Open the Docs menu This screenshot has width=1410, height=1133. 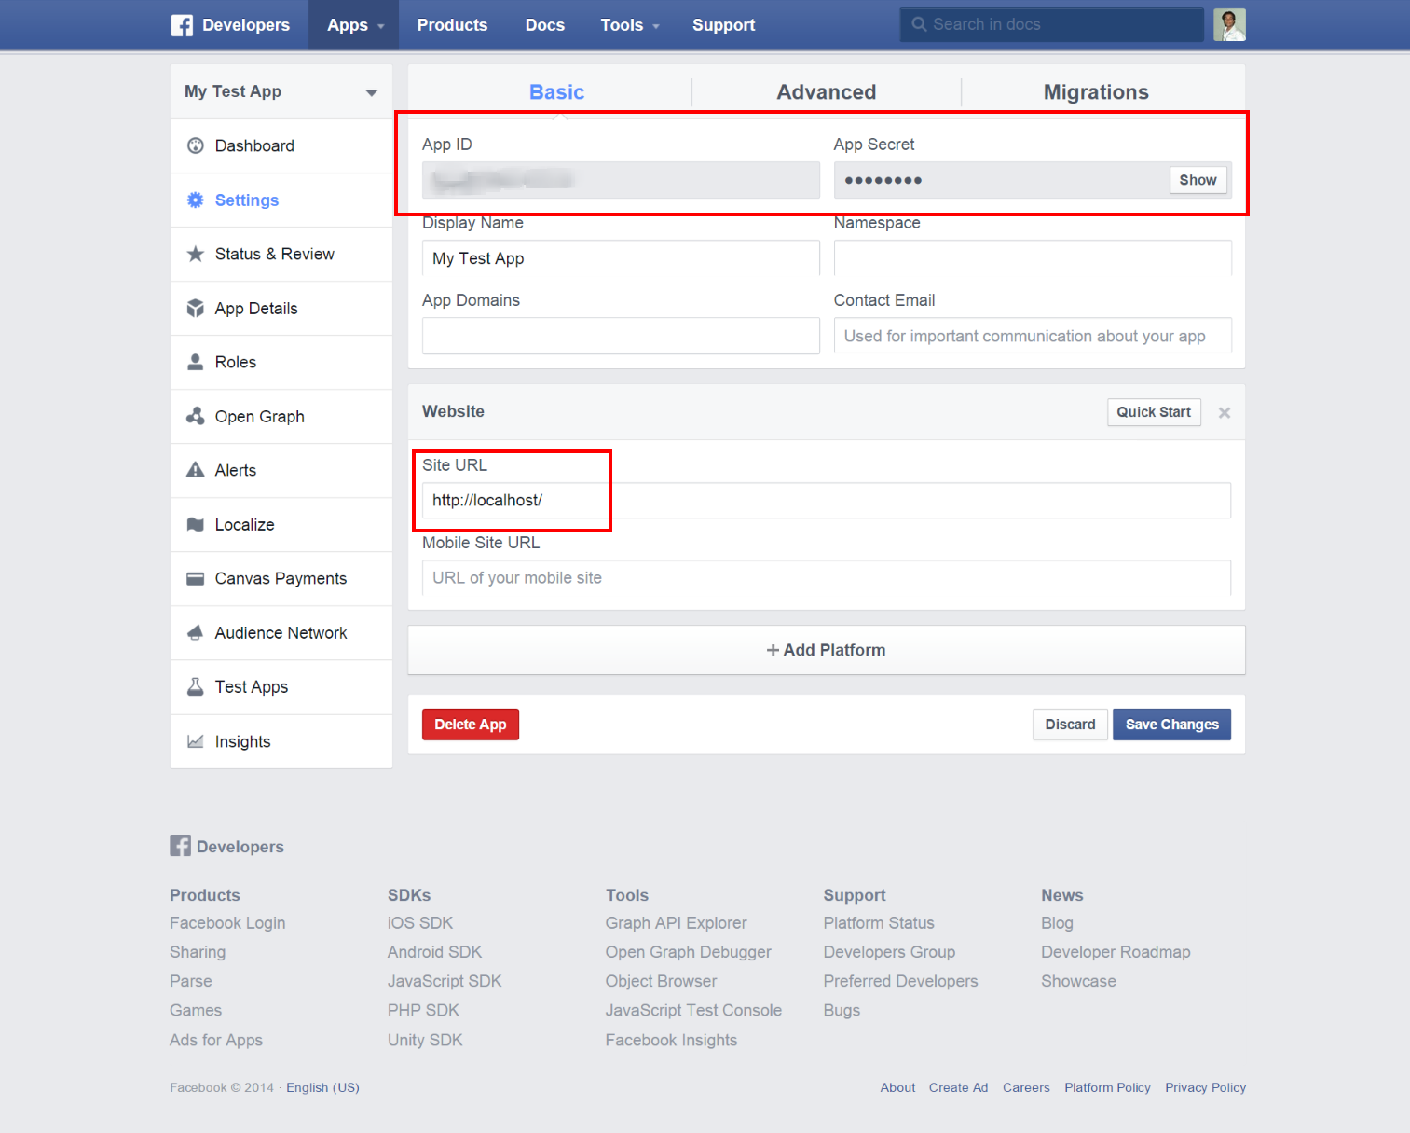tap(545, 25)
